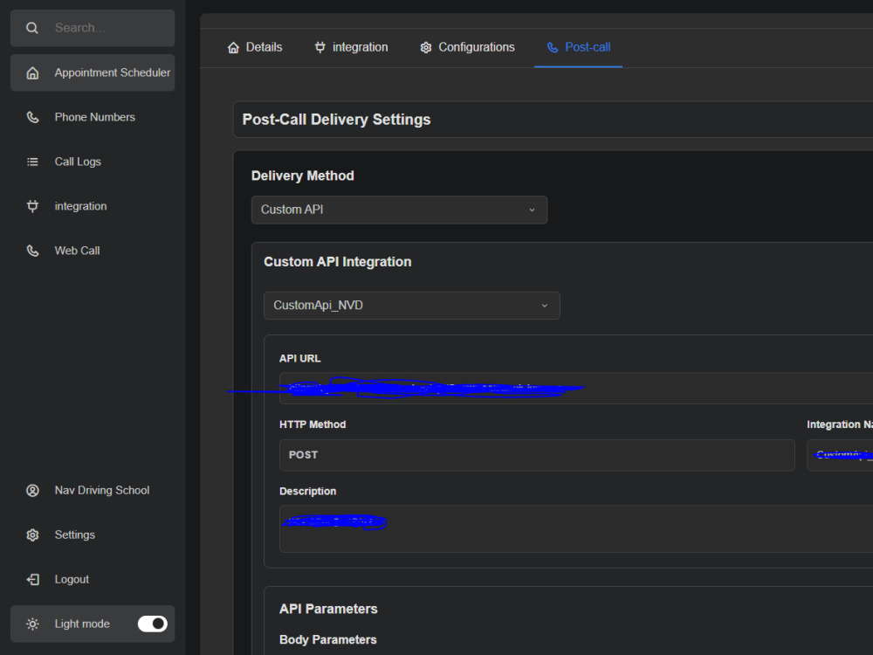Click the Phone Numbers phone icon
The height and width of the screenshot is (655, 873).
(33, 118)
